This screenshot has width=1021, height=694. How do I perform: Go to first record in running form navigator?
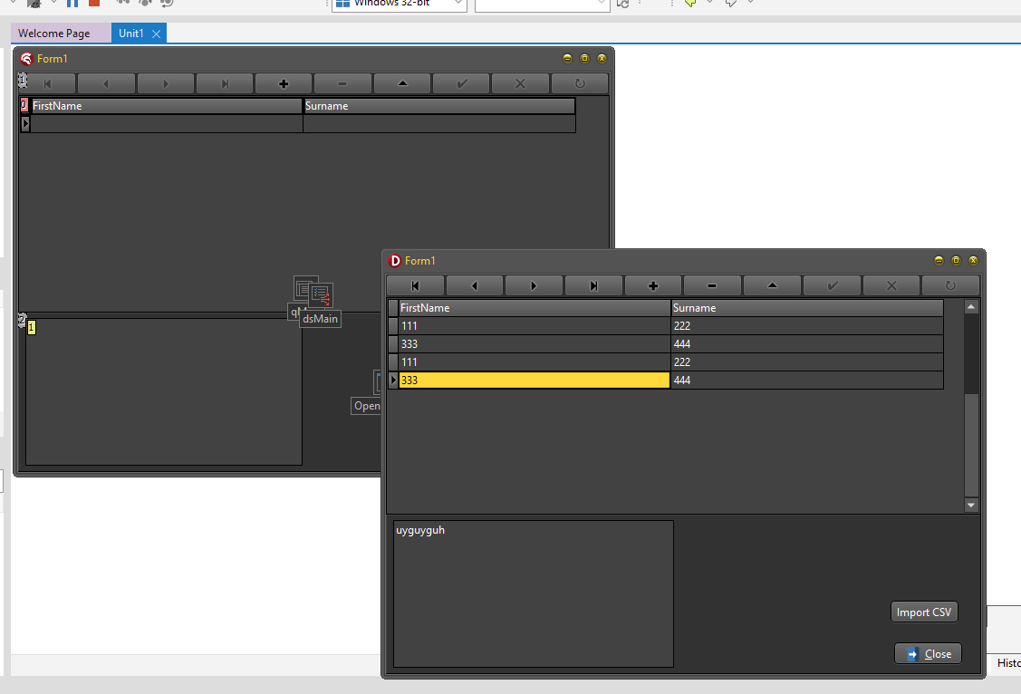tap(415, 286)
